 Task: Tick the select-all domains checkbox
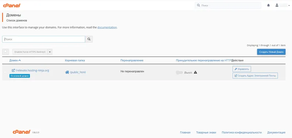point(5,51)
